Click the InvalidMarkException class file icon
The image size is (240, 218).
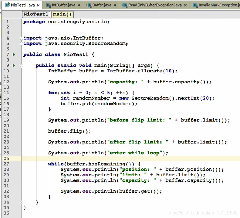(195, 5)
